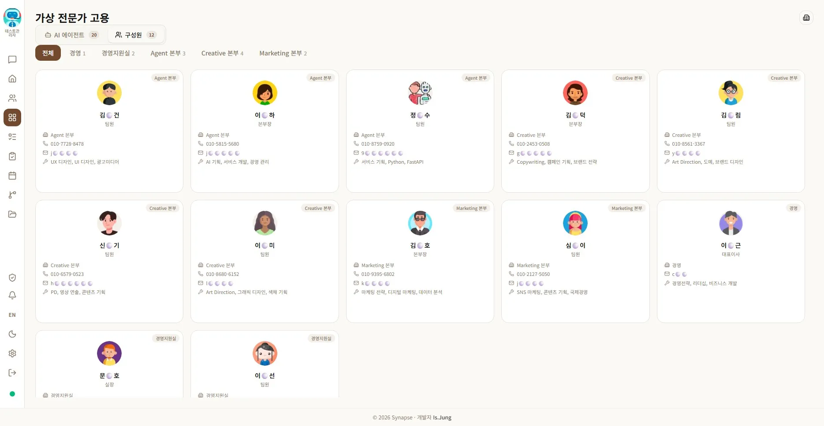
Task: Click avatar of 심○이 team member
Action: (x=575, y=223)
